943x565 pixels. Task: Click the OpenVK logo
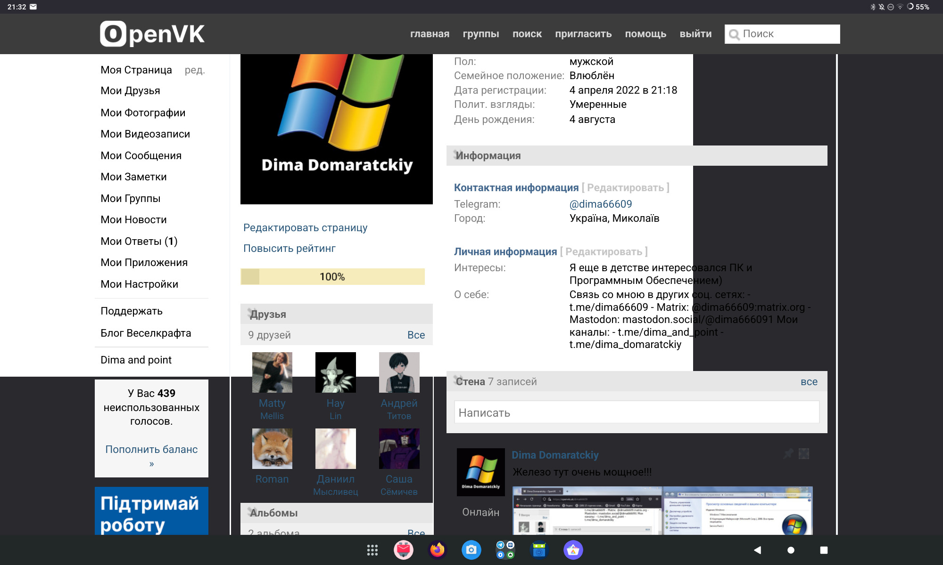coord(152,34)
